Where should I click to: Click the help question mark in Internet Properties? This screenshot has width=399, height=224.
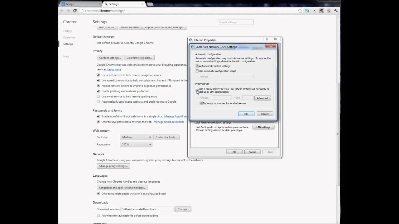(267, 39)
